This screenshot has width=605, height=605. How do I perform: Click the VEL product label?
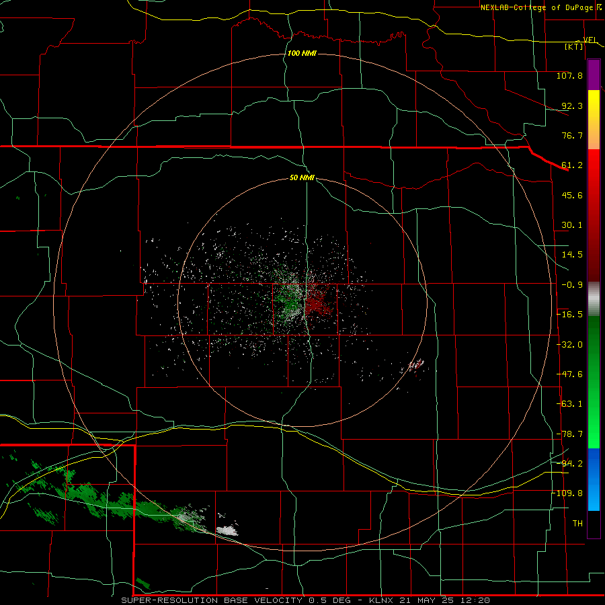(590, 40)
